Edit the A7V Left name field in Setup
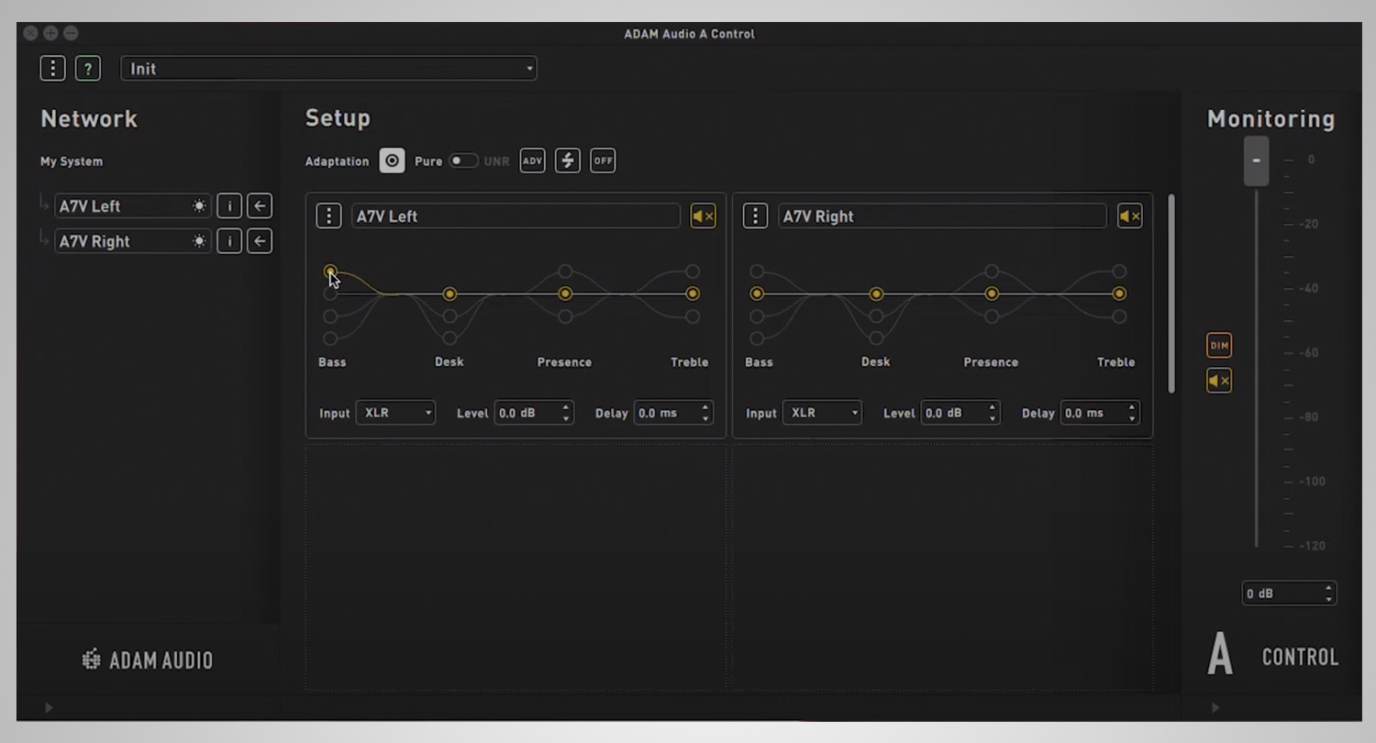Screen dimensions: 1376x743 516,216
